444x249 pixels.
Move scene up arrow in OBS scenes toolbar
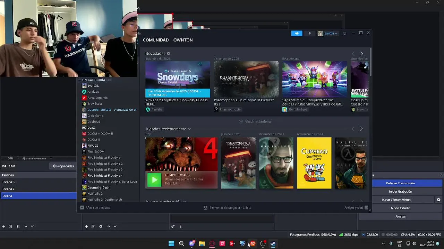pyautogui.click(x=26, y=227)
